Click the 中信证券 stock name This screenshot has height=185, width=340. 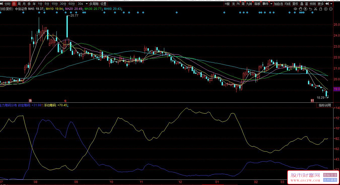[21, 9]
